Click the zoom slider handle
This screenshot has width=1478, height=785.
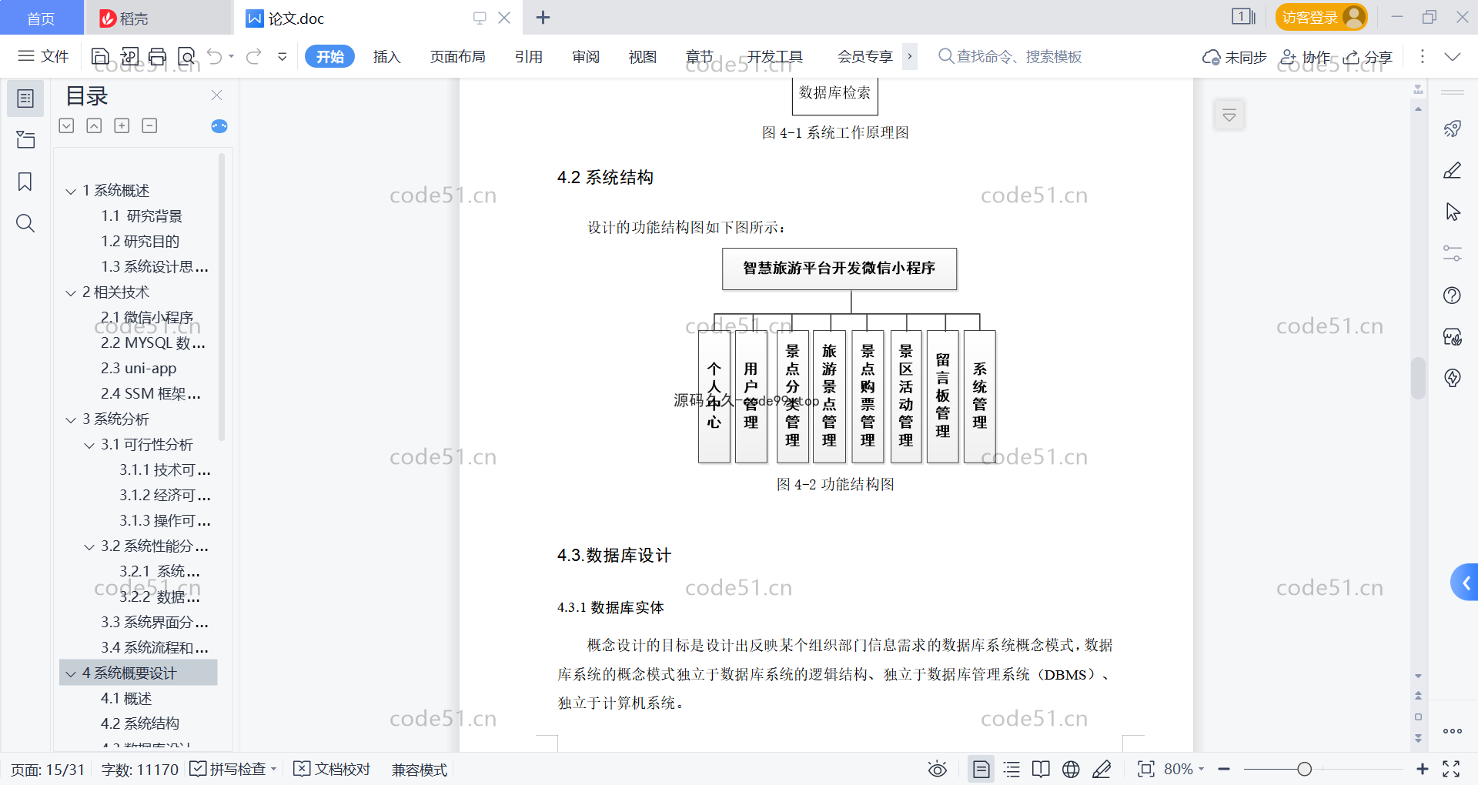tap(1304, 769)
